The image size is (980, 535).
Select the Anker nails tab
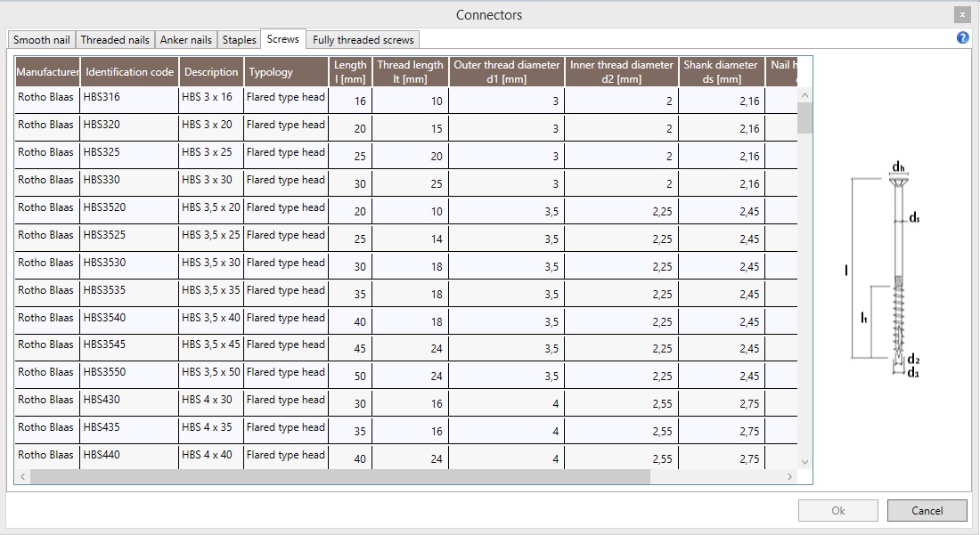[x=185, y=40]
